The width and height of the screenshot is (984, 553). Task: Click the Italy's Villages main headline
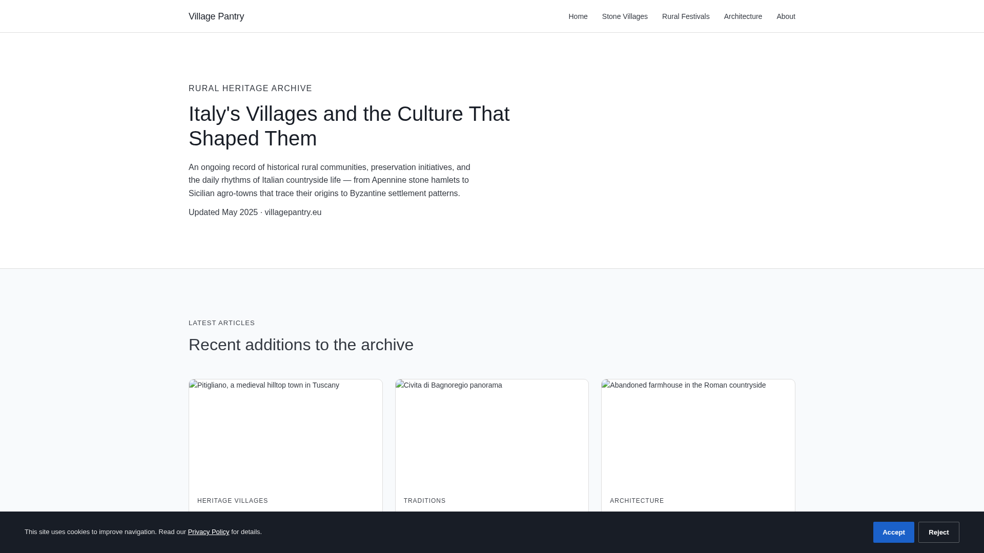pyautogui.click(x=349, y=126)
